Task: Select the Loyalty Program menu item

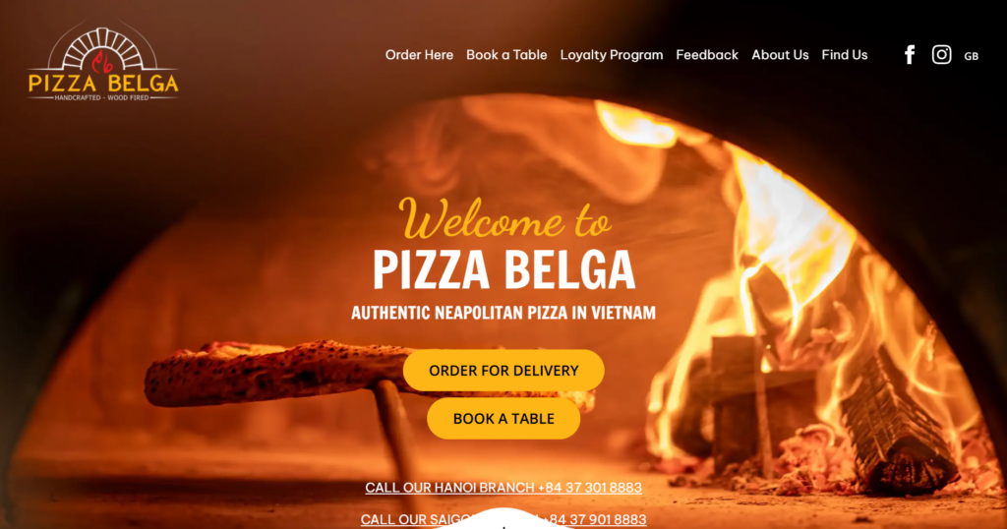Action: [x=612, y=55]
